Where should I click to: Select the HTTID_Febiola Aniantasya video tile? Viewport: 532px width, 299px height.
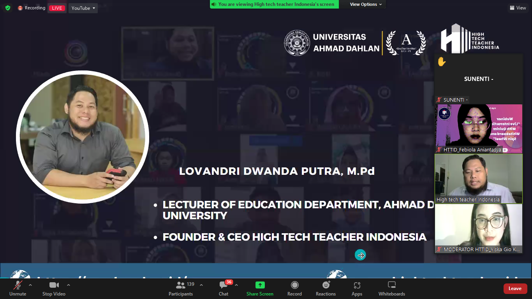click(479, 129)
